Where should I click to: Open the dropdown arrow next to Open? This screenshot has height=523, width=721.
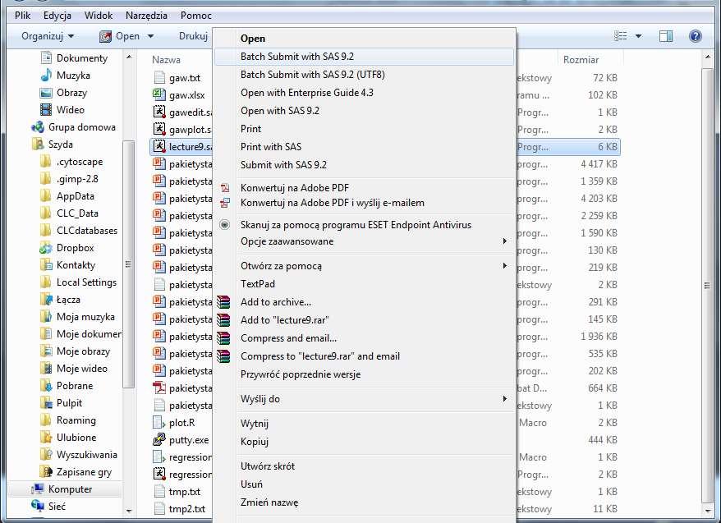pos(151,36)
